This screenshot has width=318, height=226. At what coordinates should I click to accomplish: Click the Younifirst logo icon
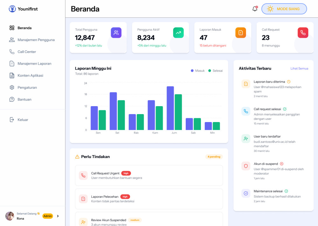[12, 9]
